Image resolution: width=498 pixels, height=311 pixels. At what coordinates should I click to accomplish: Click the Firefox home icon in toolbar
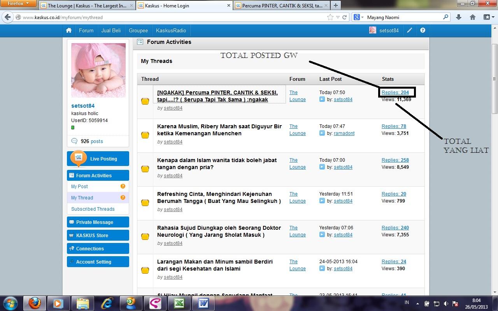pos(472,17)
